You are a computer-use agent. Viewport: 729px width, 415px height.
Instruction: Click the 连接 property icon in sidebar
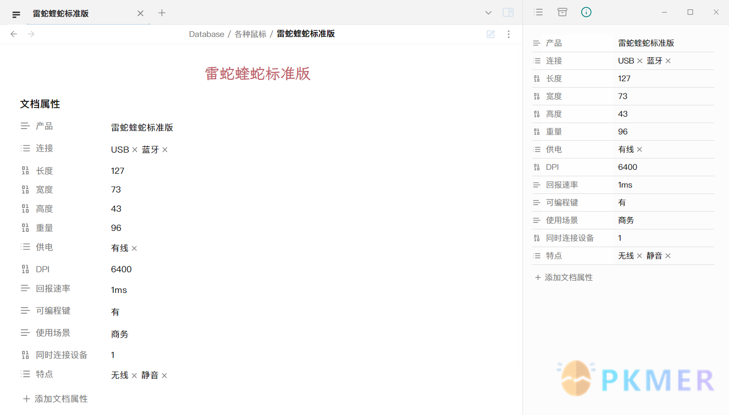pos(537,61)
